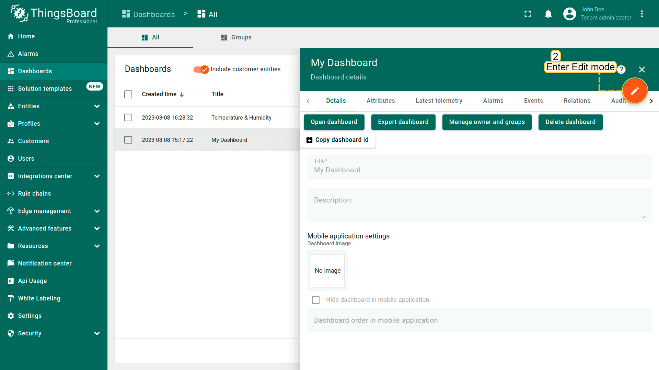Click Copy dashboard id button
This screenshot has height=370, width=659.
coord(338,140)
